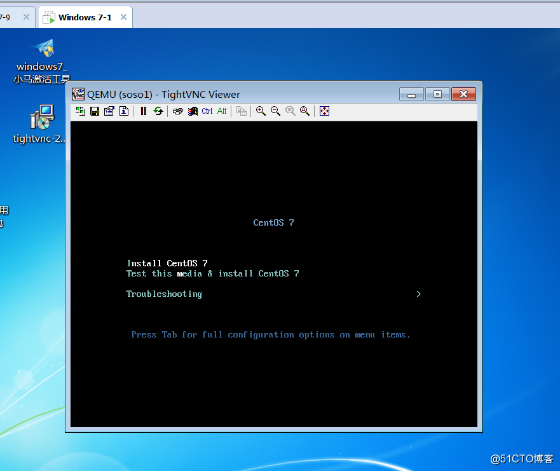Image resolution: width=560 pixels, height=471 pixels.
Task: Reset zoom to 100 percent
Action: pyautogui.click(x=290, y=111)
